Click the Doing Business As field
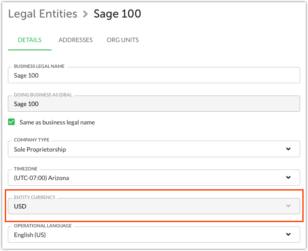This screenshot has height=251, width=308. (x=154, y=104)
